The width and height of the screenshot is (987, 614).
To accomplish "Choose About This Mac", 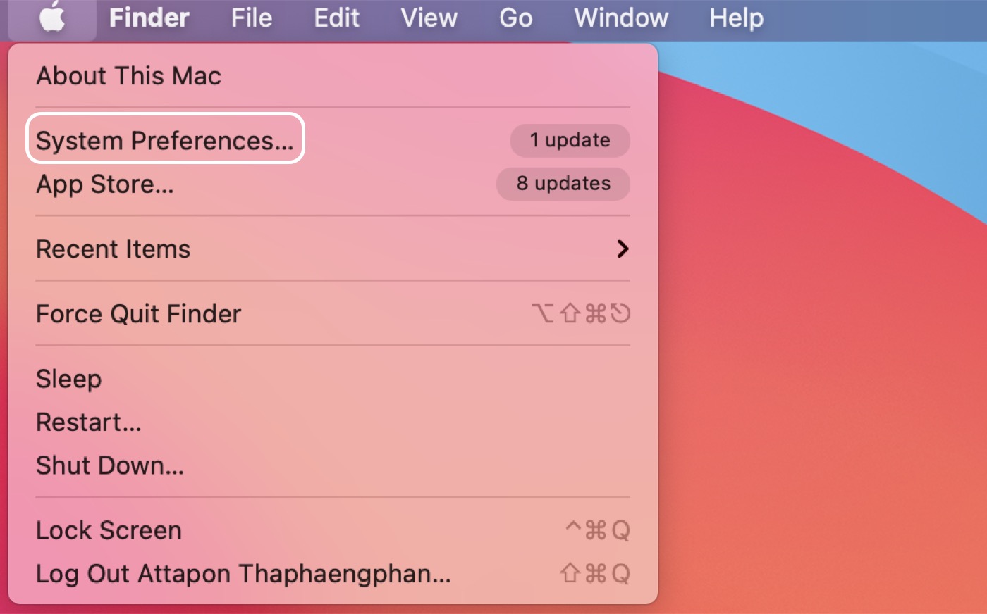I will point(128,76).
